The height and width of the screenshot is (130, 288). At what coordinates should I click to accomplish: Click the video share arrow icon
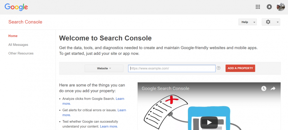point(273,89)
